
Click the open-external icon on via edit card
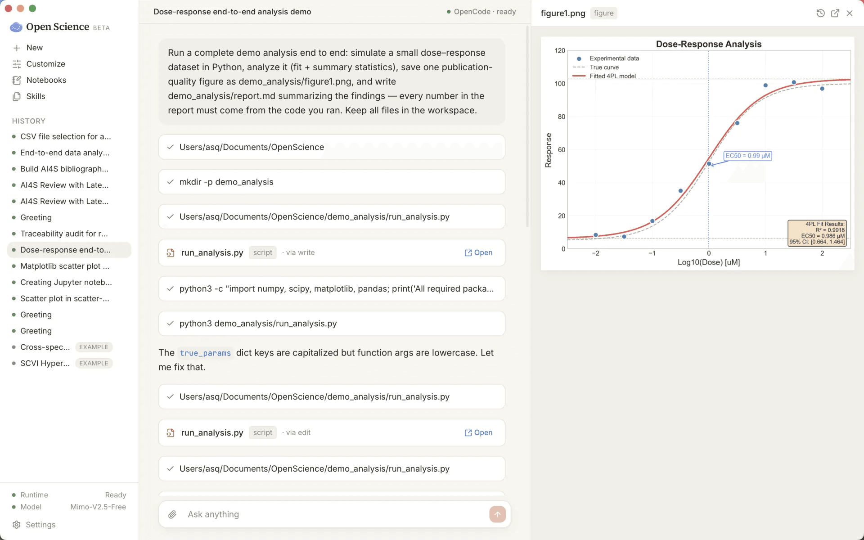(x=468, y=433)
